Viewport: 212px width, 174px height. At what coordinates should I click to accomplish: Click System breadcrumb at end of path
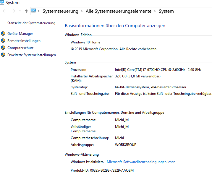click(166, 11)
